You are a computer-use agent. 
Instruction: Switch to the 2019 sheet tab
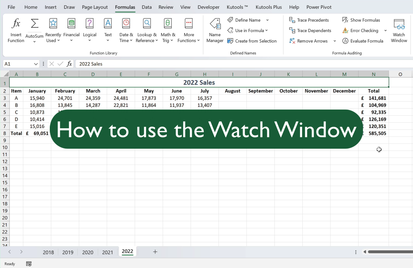(68, 252)
